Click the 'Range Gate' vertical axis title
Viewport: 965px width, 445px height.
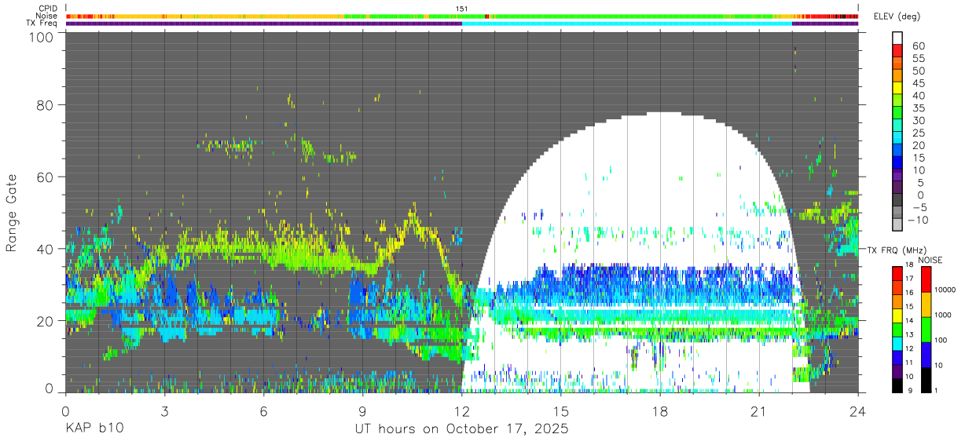click(12, 213)
